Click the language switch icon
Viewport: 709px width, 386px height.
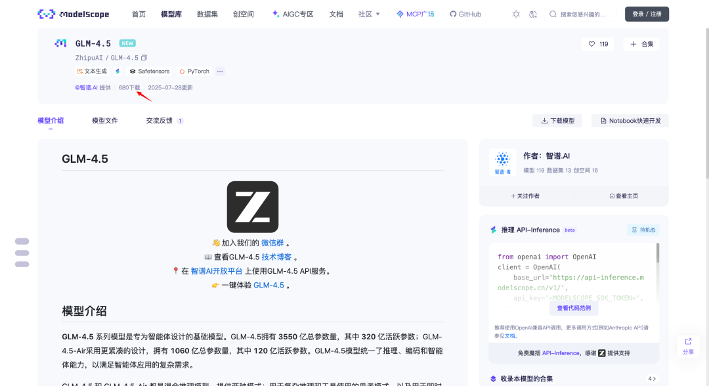533,13
